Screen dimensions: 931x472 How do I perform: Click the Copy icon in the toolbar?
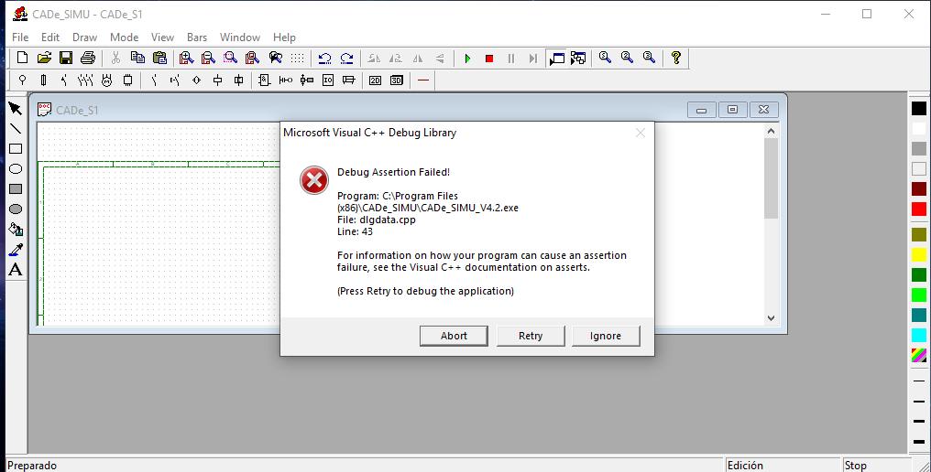point(137,58)
